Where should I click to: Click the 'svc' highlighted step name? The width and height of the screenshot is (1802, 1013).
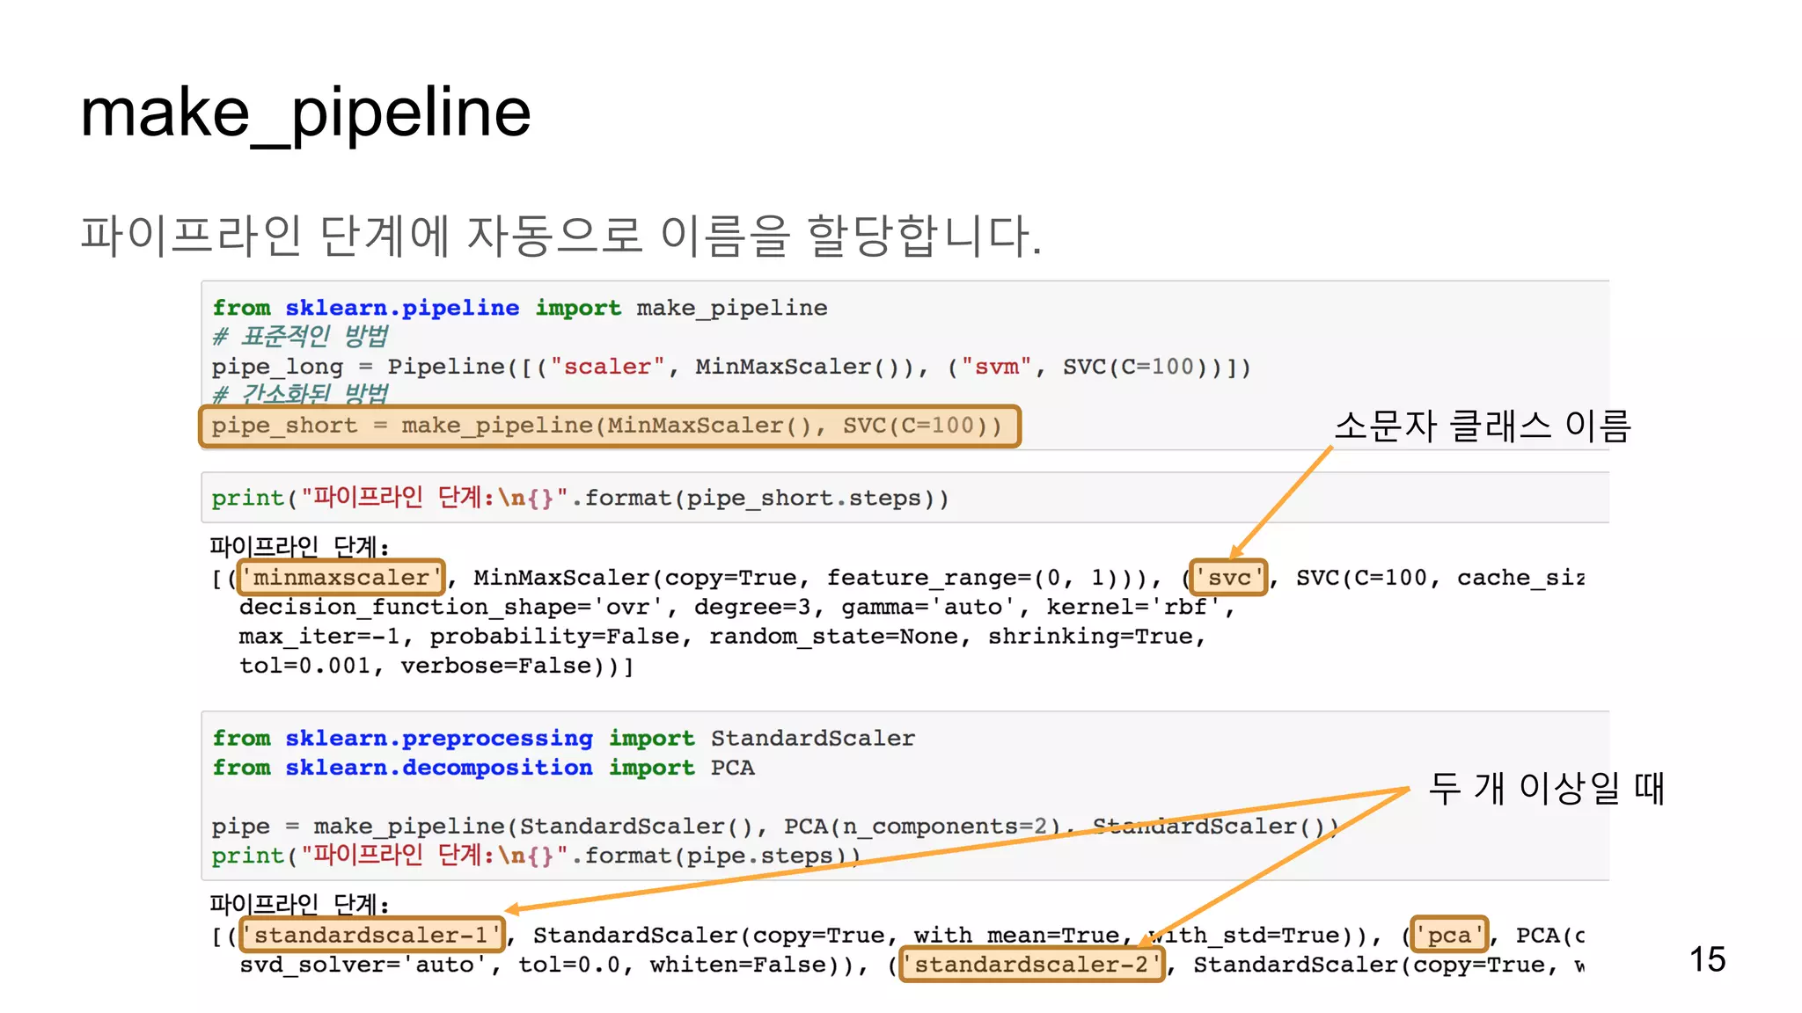coord(1228,578)
